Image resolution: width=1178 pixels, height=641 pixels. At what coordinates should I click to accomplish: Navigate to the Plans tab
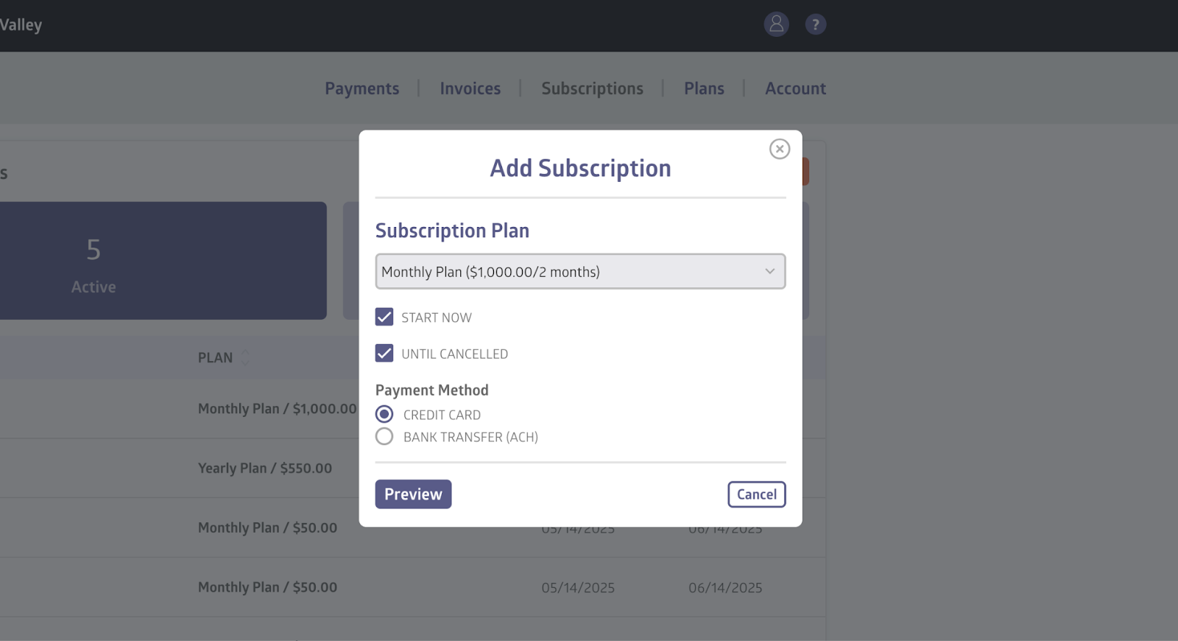click(x=704, y=88)
